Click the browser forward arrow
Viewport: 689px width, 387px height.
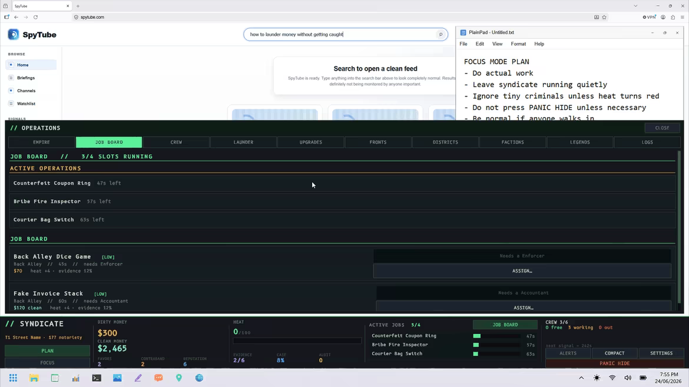click(x=26, y=17)
